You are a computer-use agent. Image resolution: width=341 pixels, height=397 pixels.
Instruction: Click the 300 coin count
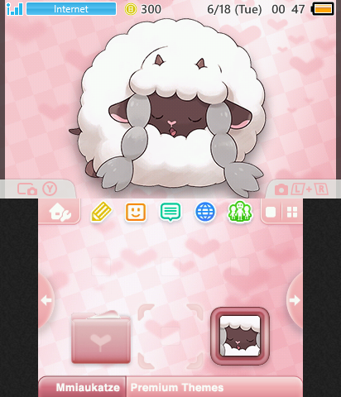[x=151, y=9]
